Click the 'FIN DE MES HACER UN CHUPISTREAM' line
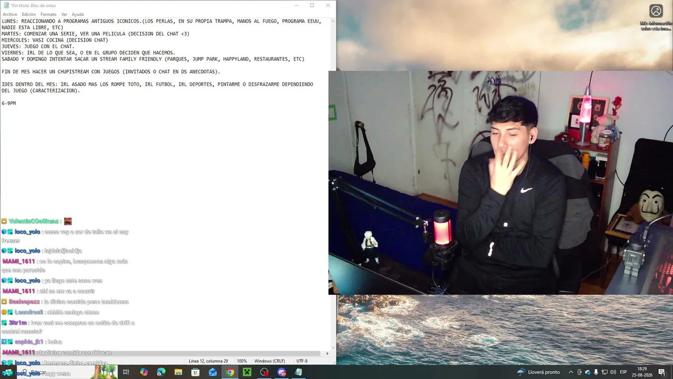This screenshot has width=673, height=379. tap(111, 72)
